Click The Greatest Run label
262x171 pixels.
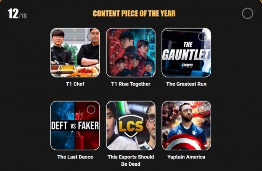pos(186,84)
